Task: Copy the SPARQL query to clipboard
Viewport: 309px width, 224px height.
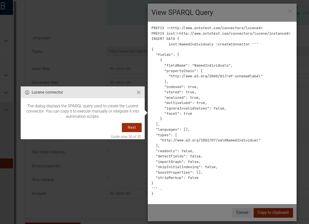Action: [x=273, y=212]
